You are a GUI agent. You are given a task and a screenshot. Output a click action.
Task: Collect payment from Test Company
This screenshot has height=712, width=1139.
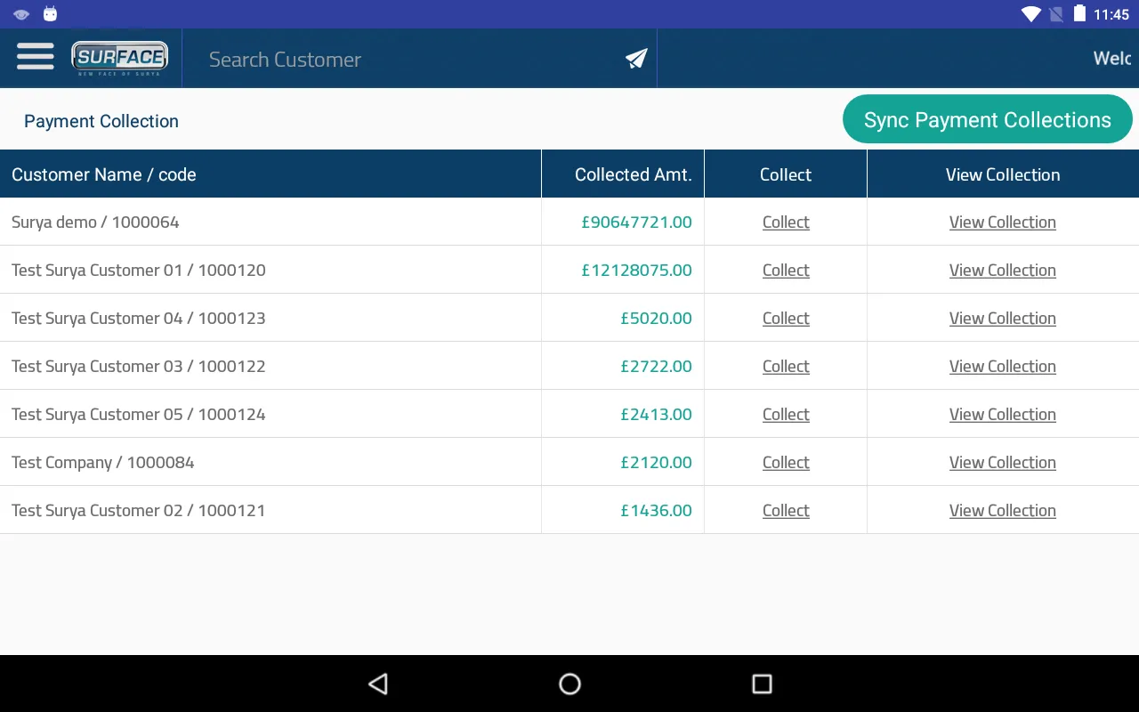[786, 462]
